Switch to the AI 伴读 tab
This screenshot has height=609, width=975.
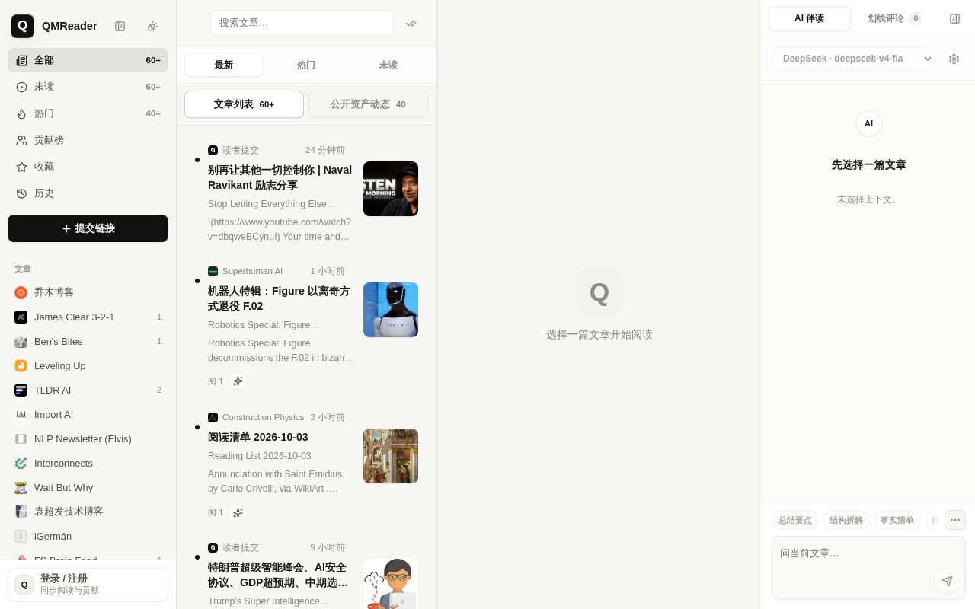coord(809,18)
